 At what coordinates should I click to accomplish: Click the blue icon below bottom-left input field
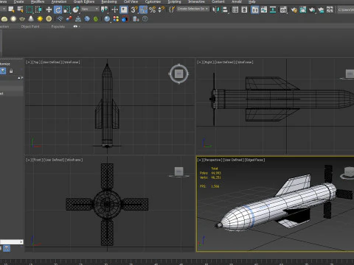pos(7,248)
